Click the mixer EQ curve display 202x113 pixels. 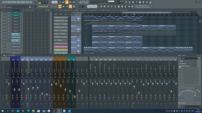pyautogui.click(x=186, y=92)
